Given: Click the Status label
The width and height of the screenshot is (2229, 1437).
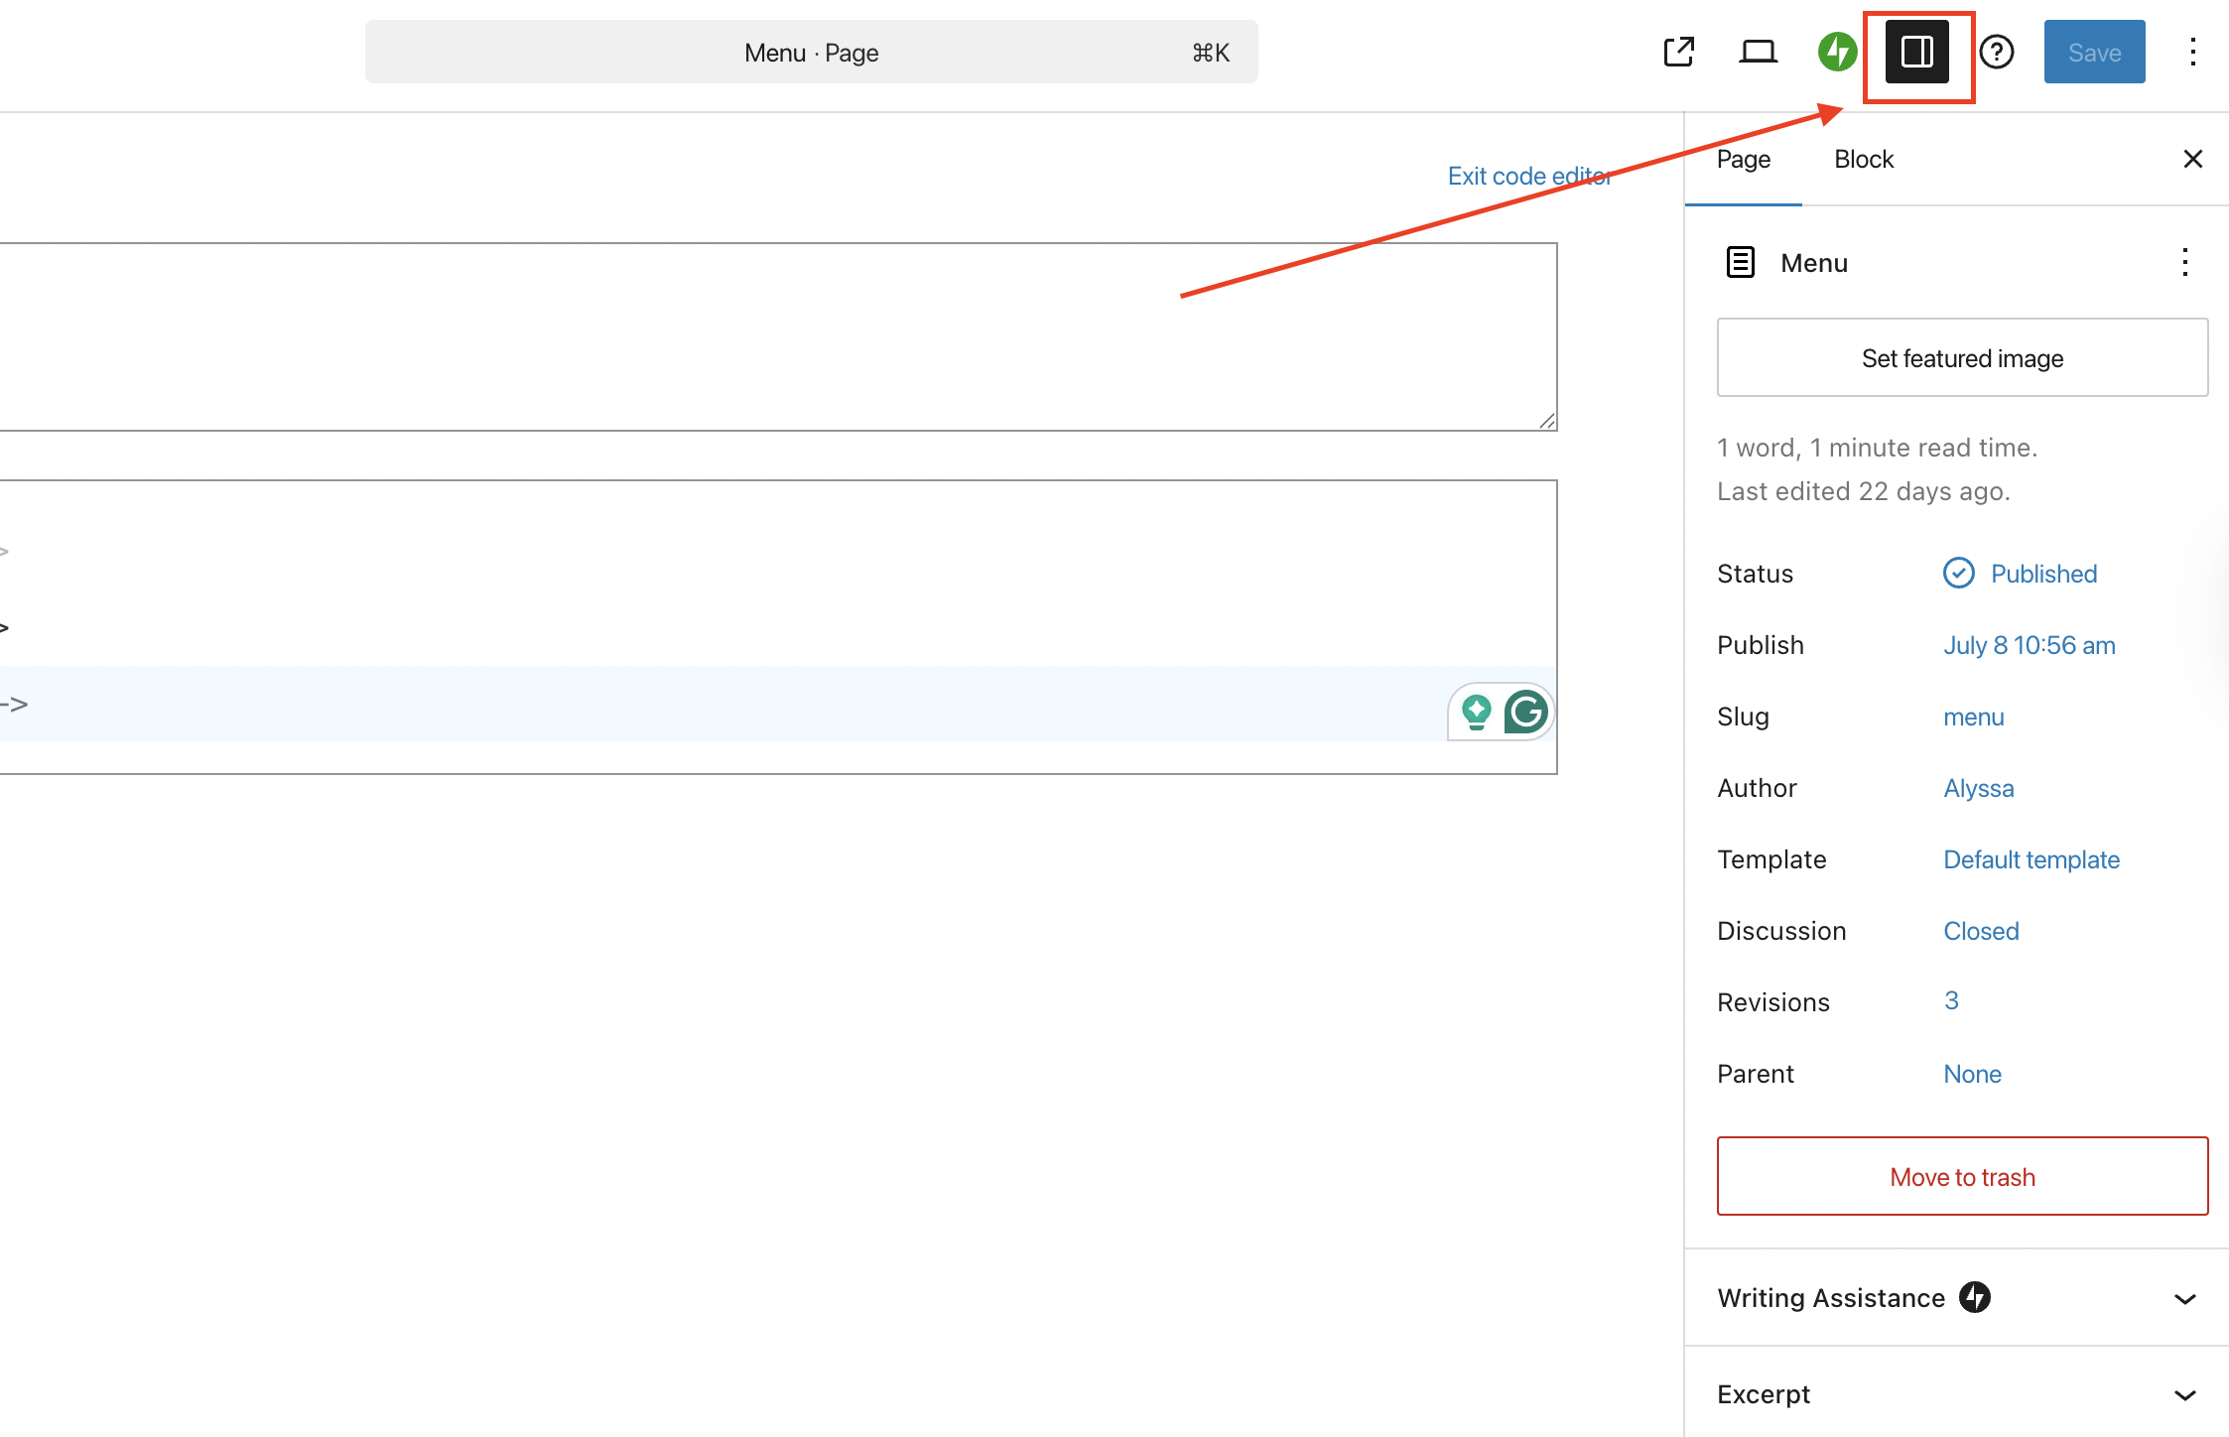Looking at the screenshot, I should 1755,574.
